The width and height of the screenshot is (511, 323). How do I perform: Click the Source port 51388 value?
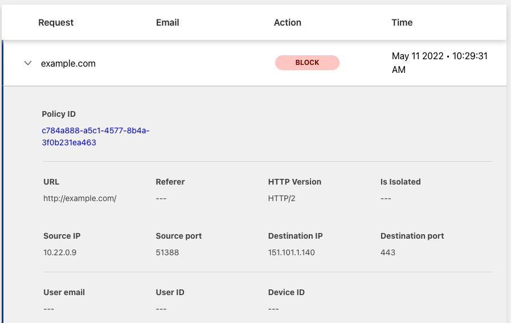point(167,252)
